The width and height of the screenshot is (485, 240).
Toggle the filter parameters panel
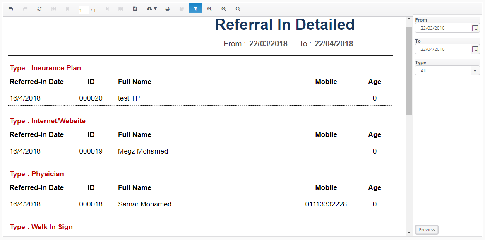click(195, 9)
